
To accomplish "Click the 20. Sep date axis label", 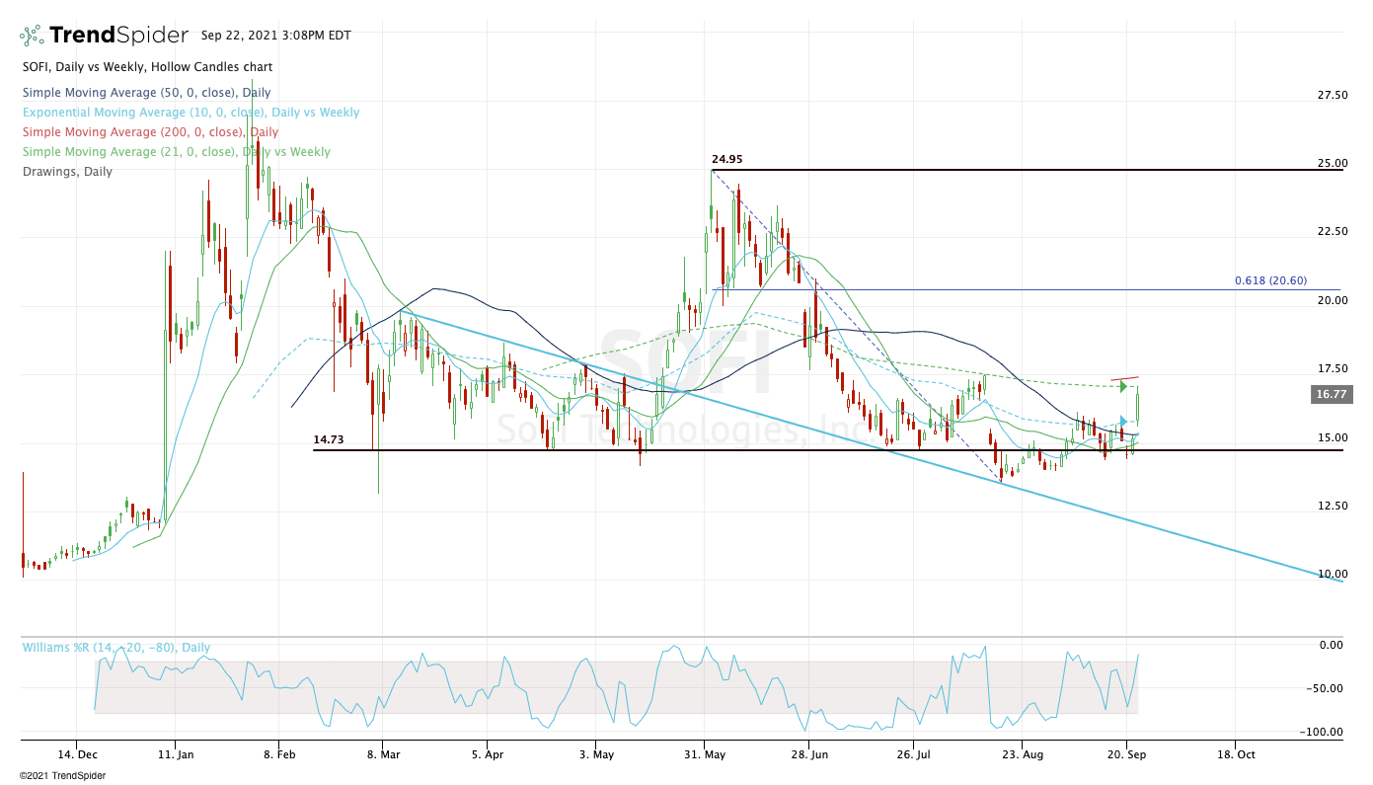I will tap(1127, 755).
